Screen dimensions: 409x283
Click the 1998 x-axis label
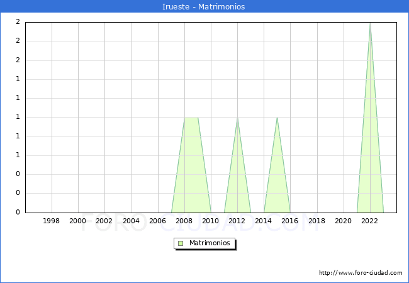click(52, 221)
